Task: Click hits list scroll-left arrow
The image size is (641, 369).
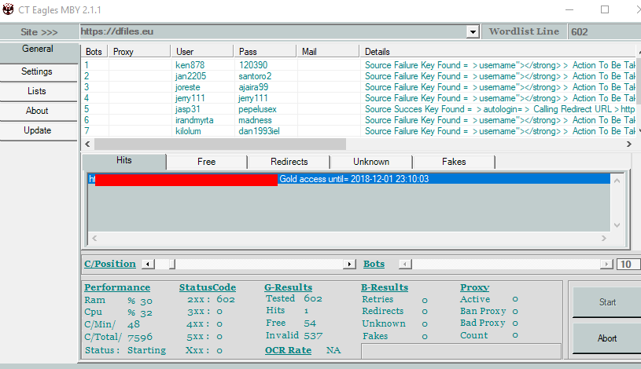Action: click(x=94, y=238)
